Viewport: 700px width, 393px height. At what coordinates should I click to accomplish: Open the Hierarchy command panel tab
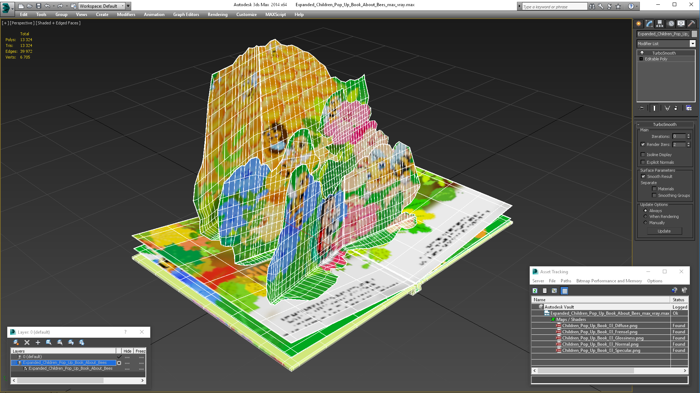click(660, 24)
